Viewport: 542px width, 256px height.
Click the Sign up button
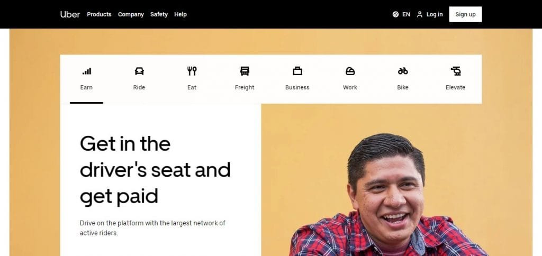tap(465, 14)
